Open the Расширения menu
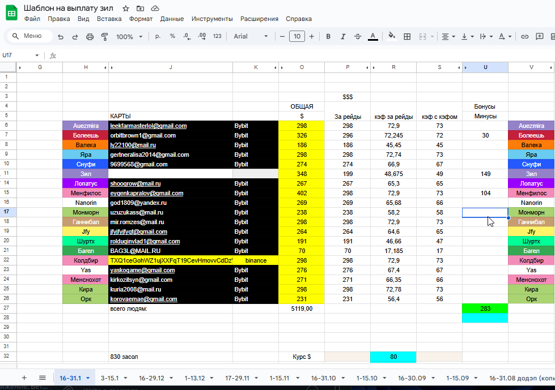 point(259,19)
